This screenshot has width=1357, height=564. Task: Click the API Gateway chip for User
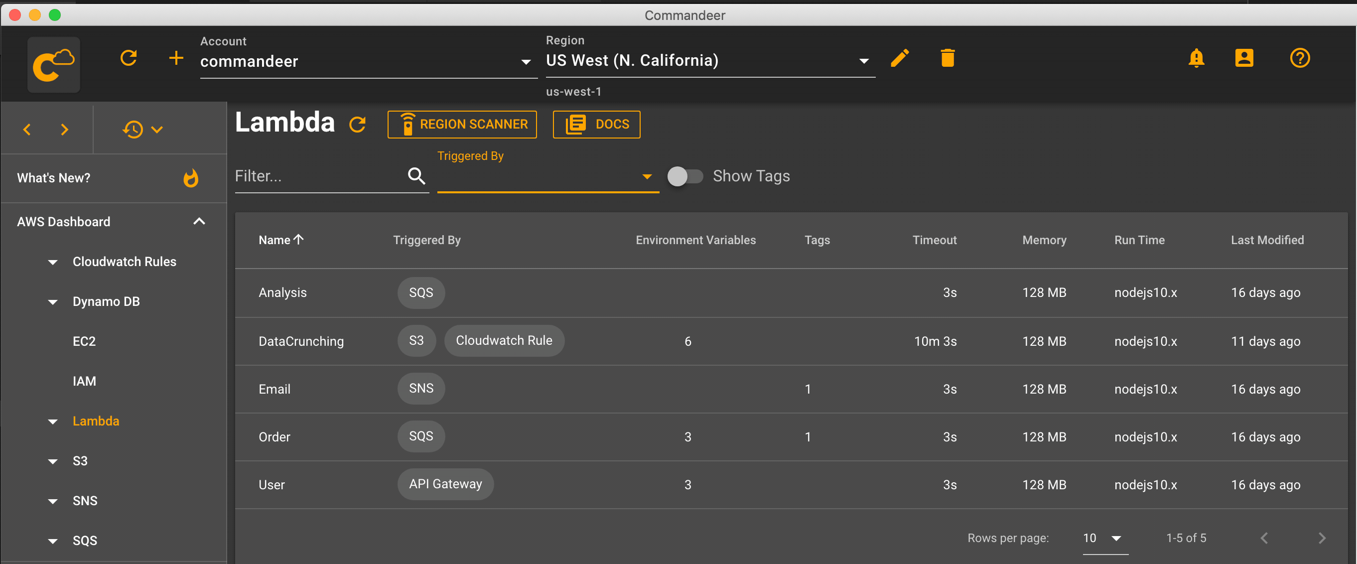pos(445,484)
